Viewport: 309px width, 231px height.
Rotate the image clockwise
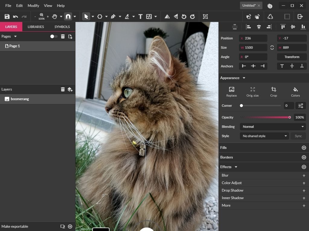coord(192,17)
